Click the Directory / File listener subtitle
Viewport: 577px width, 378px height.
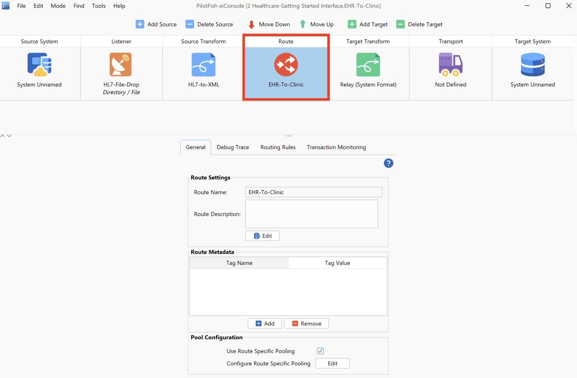click(121, 92)
